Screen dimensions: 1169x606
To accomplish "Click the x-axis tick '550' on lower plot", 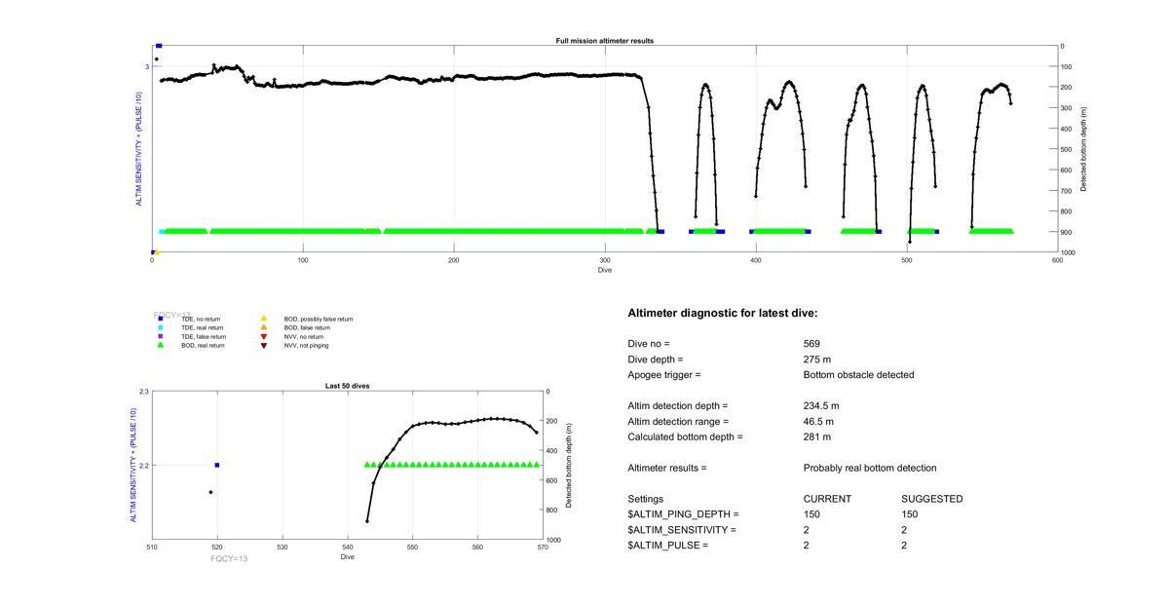I will (412, 548).
